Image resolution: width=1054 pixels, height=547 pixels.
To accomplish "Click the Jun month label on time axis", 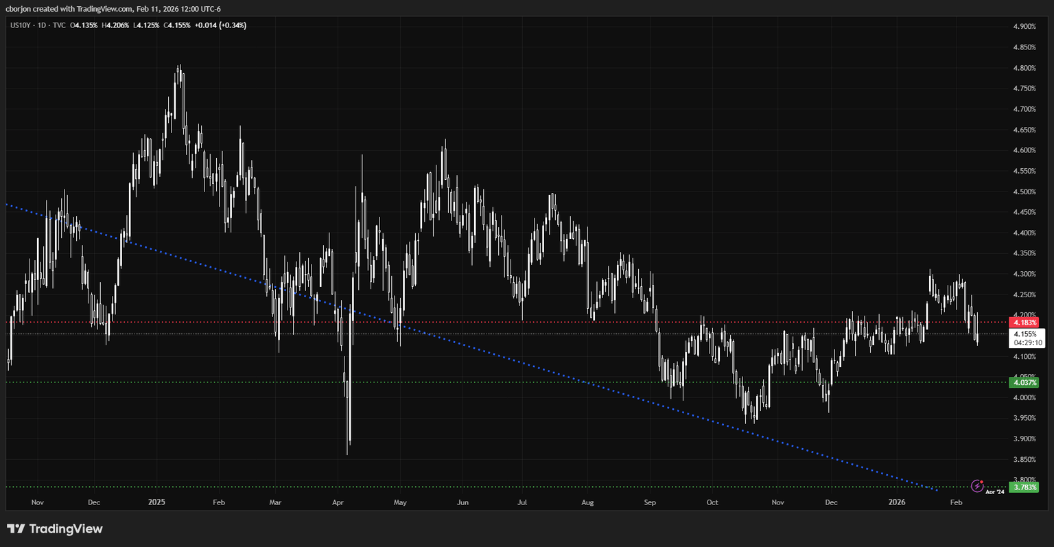I will (x=462, y=502).
